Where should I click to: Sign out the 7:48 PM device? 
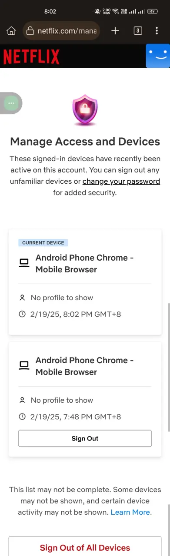[85, 438]
